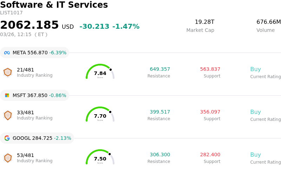Viewport: 281px width, 171px height.
Task: Click the GOOGL 7.50 score gauge
Action: pyautogui.click(x=100, y=158)
